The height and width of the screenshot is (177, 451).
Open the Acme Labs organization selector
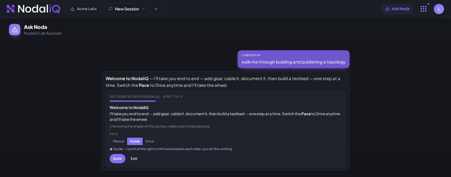coord(83,9)
